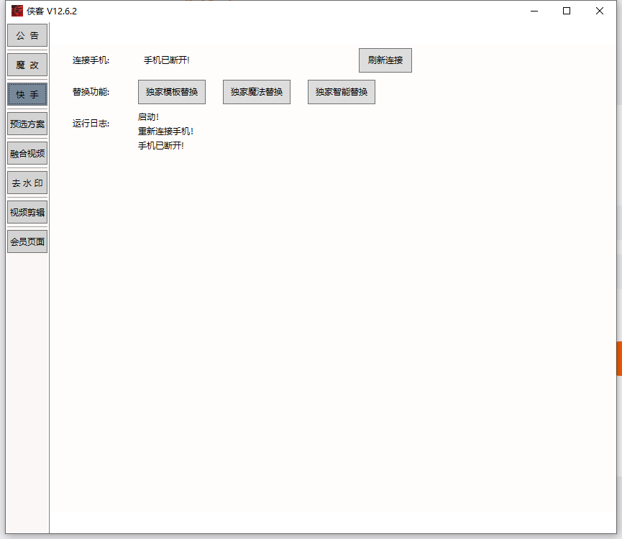Open the 会员页面 tab
Image resolution: width=622 pixels, height=539 pixels.
27,241
